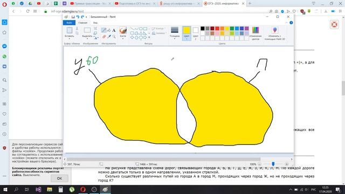Image resolution: width=345 pixels, height=194 pixels.
Task: Collapse the Paint ribbon arrow
Action: 286,23
